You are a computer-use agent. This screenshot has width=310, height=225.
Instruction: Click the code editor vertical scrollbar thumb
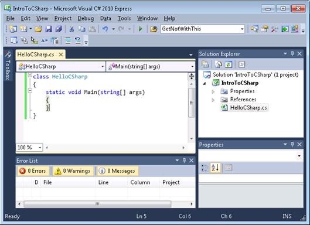(x=192, y=103)
